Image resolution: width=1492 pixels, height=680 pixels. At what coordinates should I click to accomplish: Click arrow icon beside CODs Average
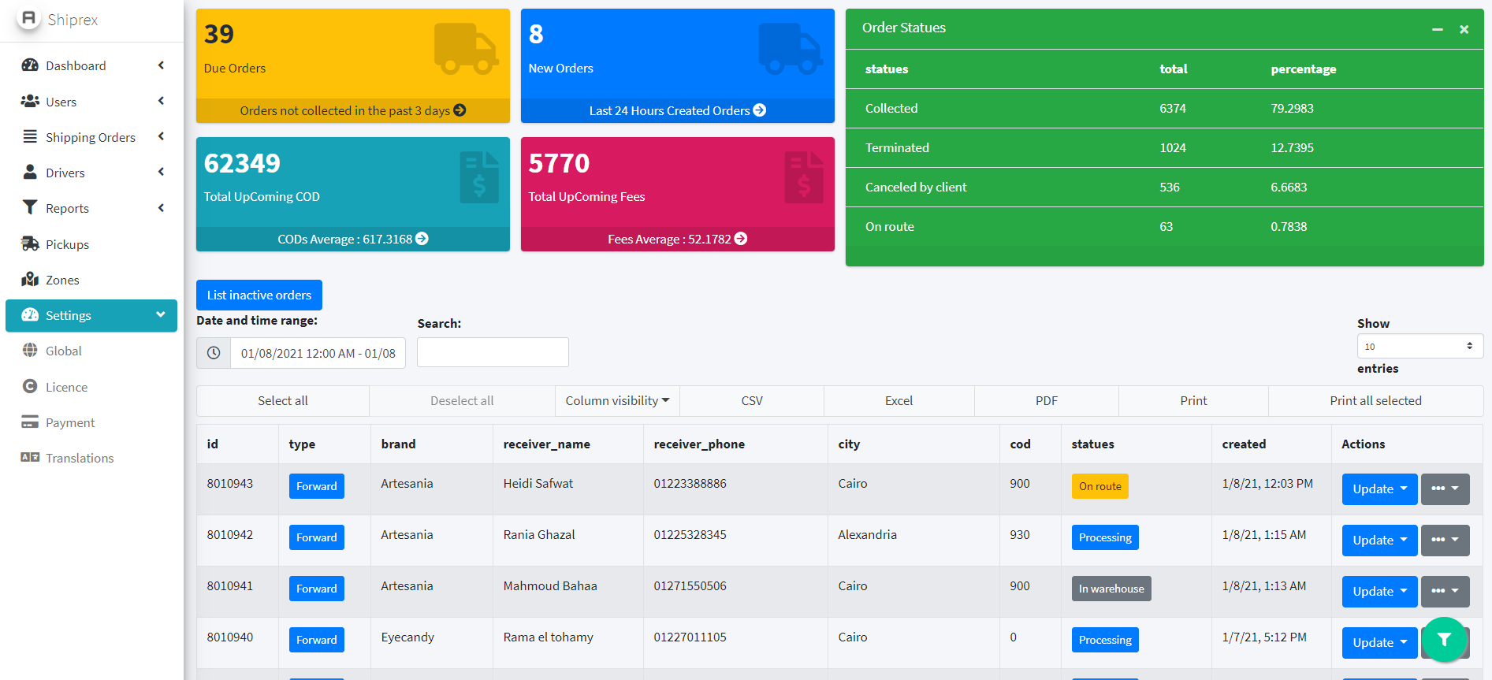pos(422,238)
